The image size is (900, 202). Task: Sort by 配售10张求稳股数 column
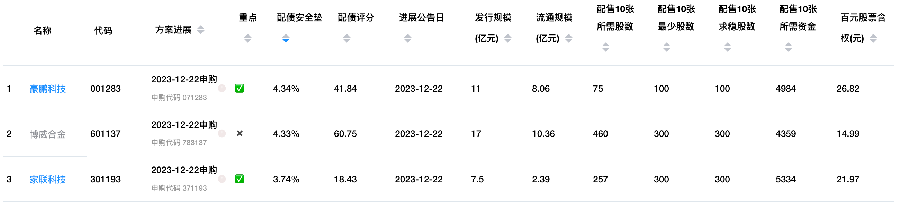727,47
